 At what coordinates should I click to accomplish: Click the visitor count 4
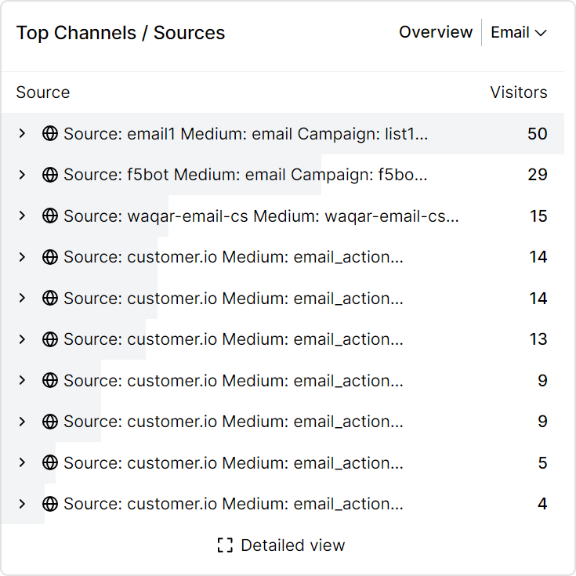tap(542, 504)
